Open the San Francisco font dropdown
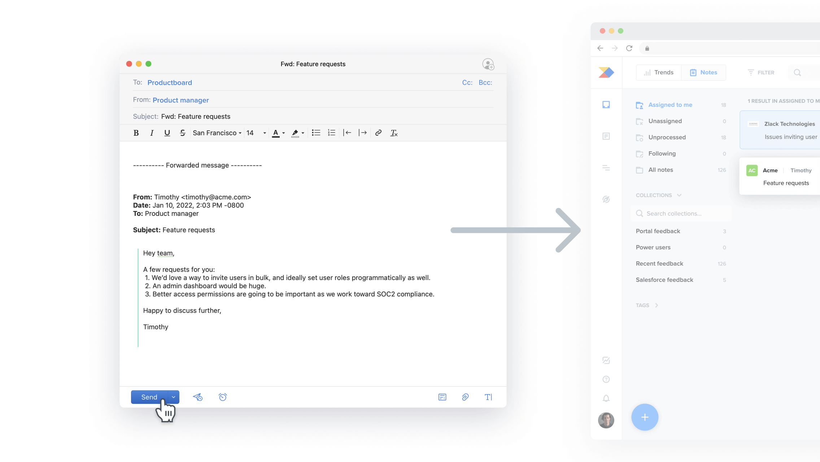This screenshot has height=462, width=820. pyautogui.click(x=217, y=133)
